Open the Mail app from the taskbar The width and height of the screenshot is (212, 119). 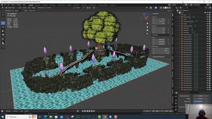(x=62, y=117)
